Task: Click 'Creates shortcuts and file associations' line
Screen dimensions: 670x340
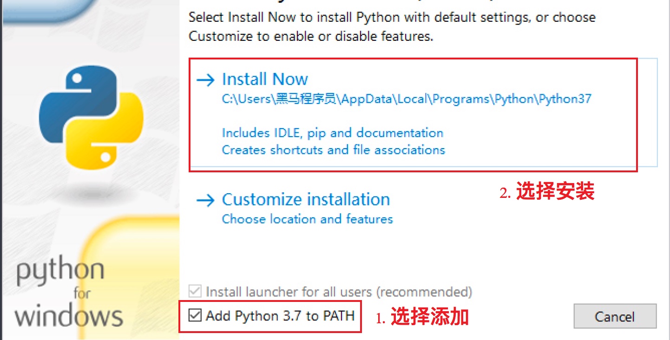Action: pos(334,150)
